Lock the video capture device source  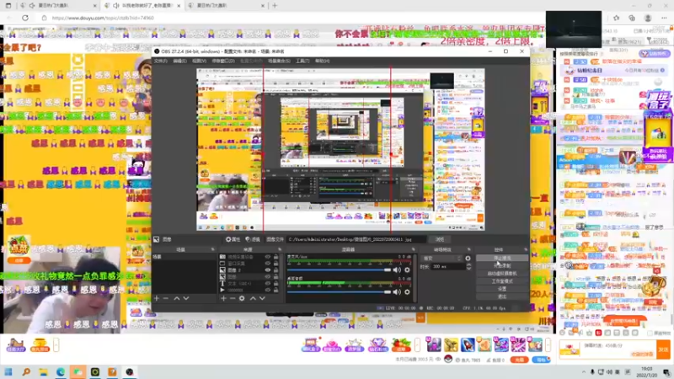pos(276,257)
